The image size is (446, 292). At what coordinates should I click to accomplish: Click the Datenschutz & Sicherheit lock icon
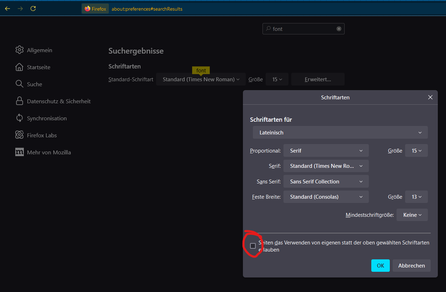[x=19, y=101]
